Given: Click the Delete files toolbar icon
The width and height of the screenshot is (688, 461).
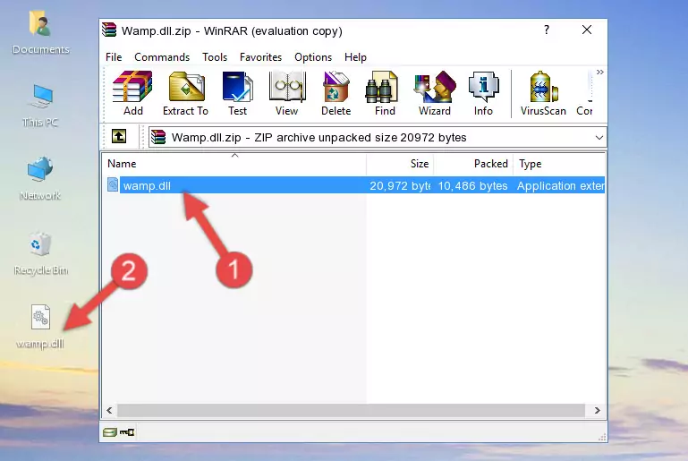Looking at the screenshot, I should (x=336, y=93).
